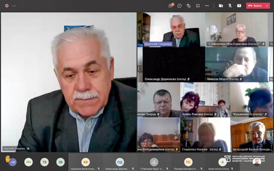Select Микола Мороз video tile

(236, 64)
